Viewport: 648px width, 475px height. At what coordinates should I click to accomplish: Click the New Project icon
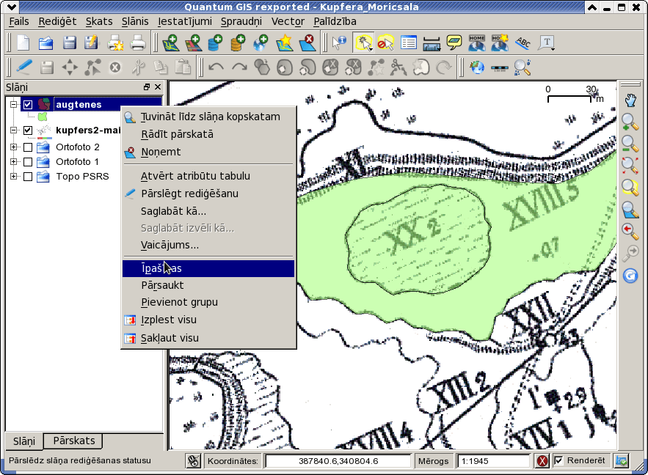click(23, 43)
